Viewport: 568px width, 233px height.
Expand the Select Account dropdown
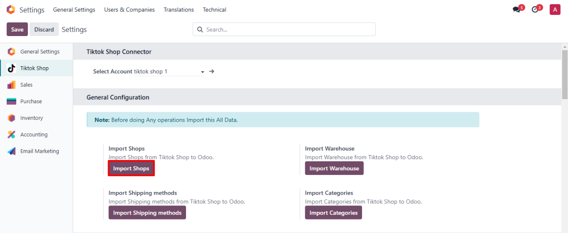202,72
